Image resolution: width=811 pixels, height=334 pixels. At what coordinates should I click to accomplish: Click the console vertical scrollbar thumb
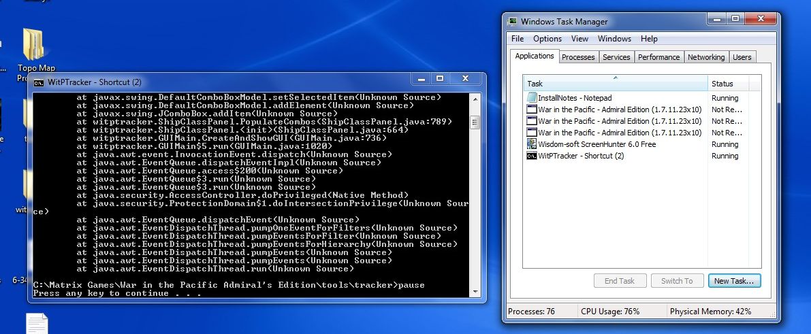pyautogui.click(x=475, y=122)
